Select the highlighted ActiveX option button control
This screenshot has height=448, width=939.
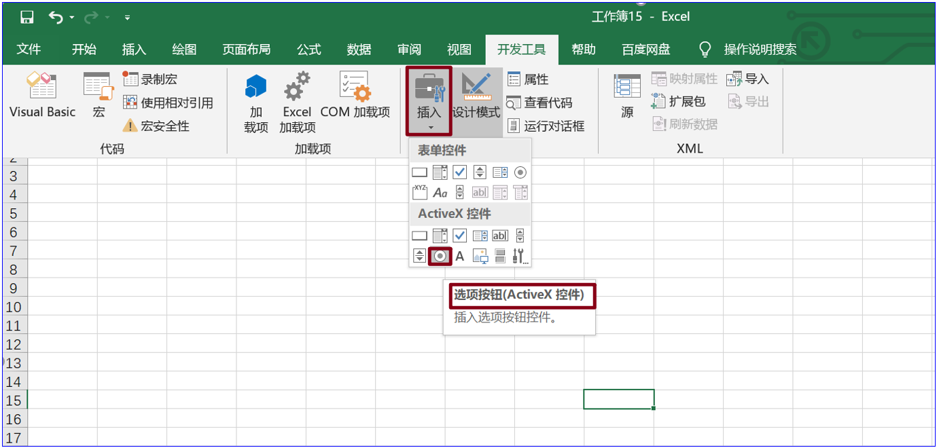coord(439,256)
